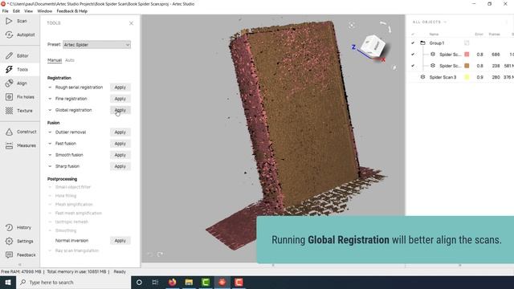Click the Task View taskbar icon
This screenshot has height=289, width=514.
tap(155, 282)
